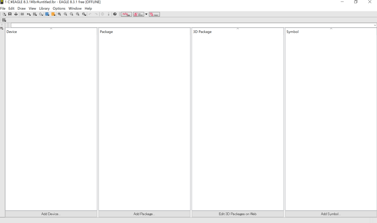Run a script with the SCR icon

click(47, 14)
